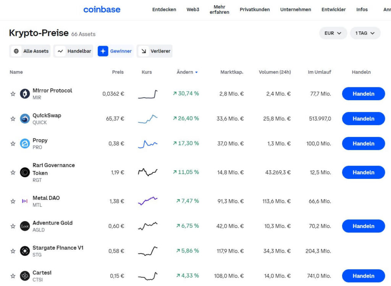Click the Stargate Finance coin icon
391x286 pixels.
pyautogui.click(x=25, y=251)
